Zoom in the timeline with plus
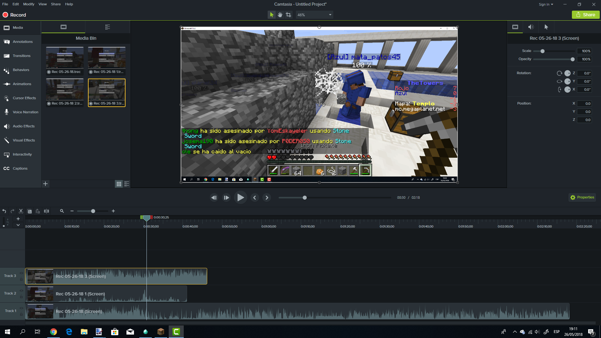 click(113, 211)
